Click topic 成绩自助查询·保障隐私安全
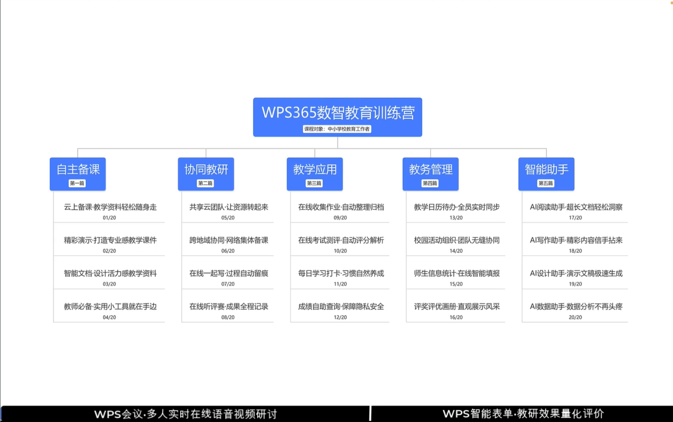673x422 pixels. tap(341, 306)
